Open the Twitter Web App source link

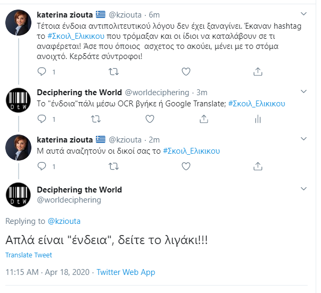[126, 272]
